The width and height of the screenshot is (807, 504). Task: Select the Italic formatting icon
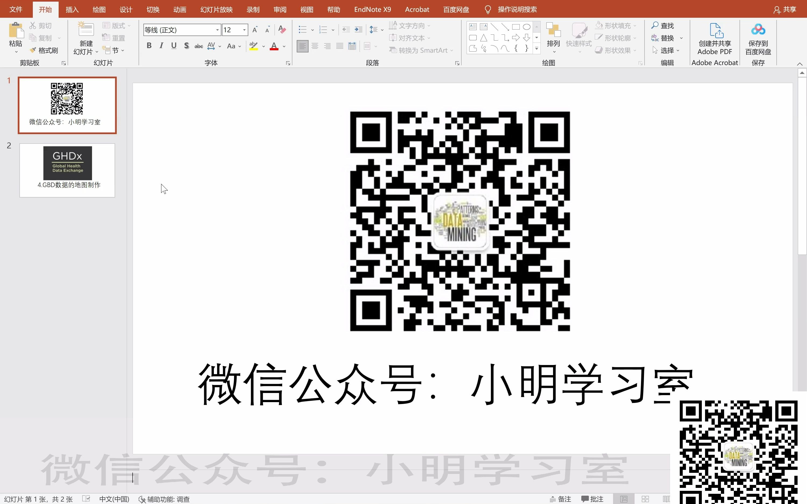(x=161, y=46)
